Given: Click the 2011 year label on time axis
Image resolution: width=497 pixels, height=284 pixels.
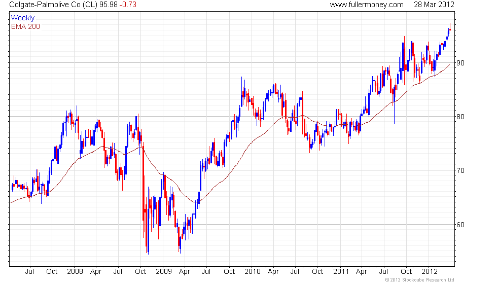Looking at the screenshot, I should click(x=341, y=272).
